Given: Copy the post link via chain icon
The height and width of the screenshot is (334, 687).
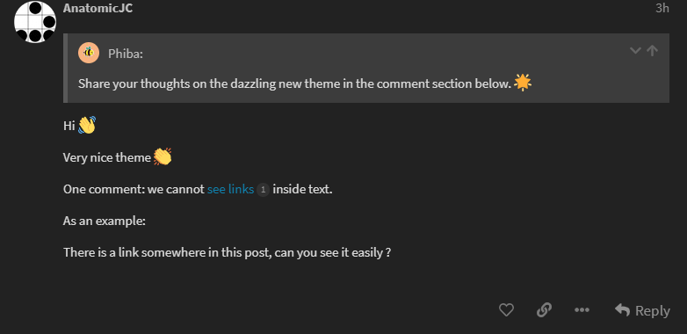Looking at the screenshot, I should click(x=544, y=310).
